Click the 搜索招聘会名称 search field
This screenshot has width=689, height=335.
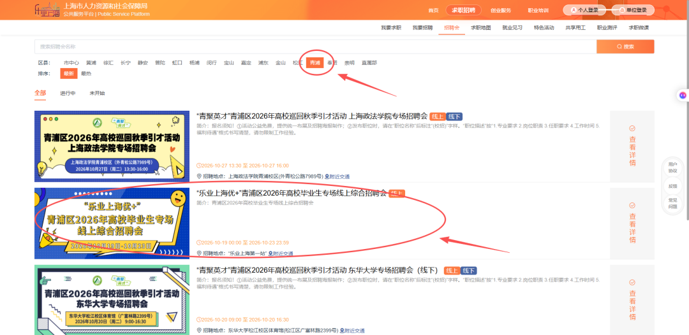tap(316, 46)
